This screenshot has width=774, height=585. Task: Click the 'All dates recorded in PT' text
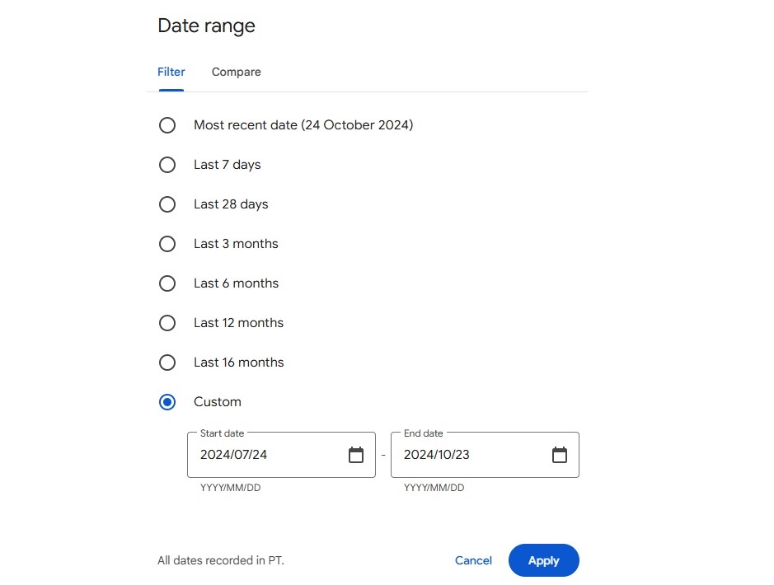pyautogui.click(x=220, y=560)
